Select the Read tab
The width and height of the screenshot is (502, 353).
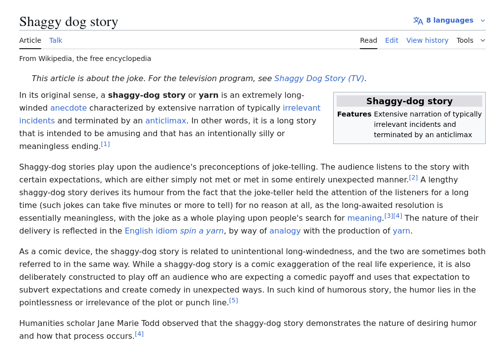pos(369,40)
